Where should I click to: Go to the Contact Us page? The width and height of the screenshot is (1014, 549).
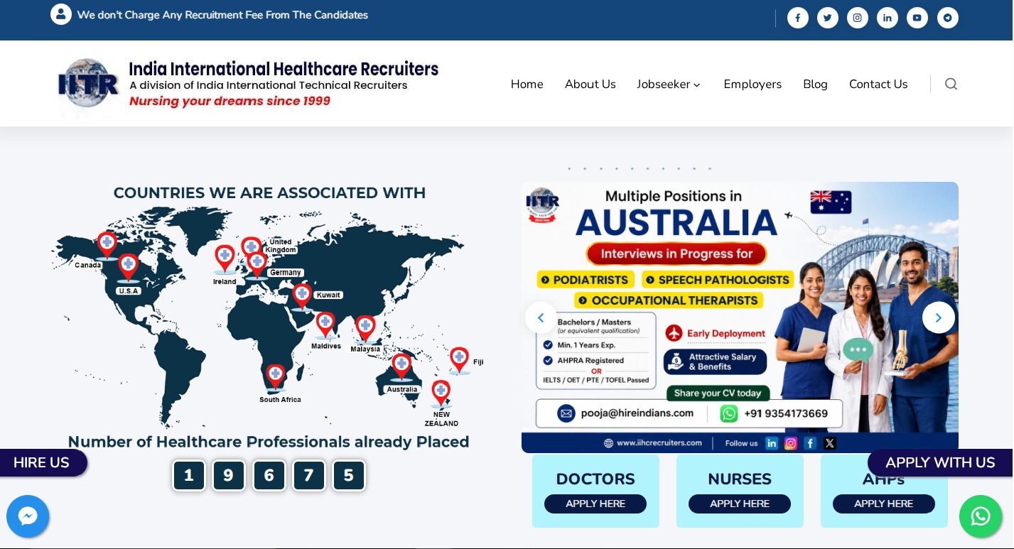click(878, 84)
